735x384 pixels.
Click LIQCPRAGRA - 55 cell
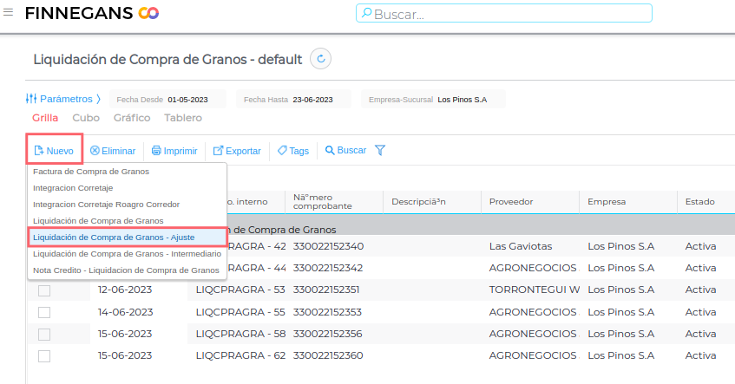click(x=240, y=312)
